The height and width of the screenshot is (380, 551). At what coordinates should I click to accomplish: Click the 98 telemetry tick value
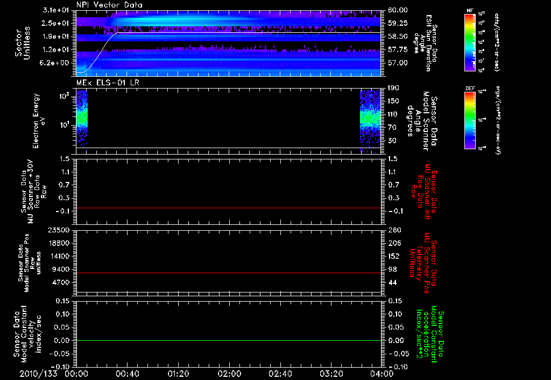tap(392, 269)
